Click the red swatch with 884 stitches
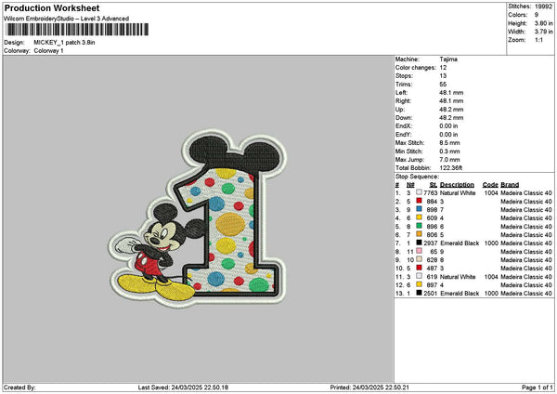The height and width of the screenshot is (394, 557). (x=420, y=201)
